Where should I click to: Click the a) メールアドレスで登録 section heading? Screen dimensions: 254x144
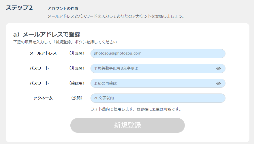(47, 35)
